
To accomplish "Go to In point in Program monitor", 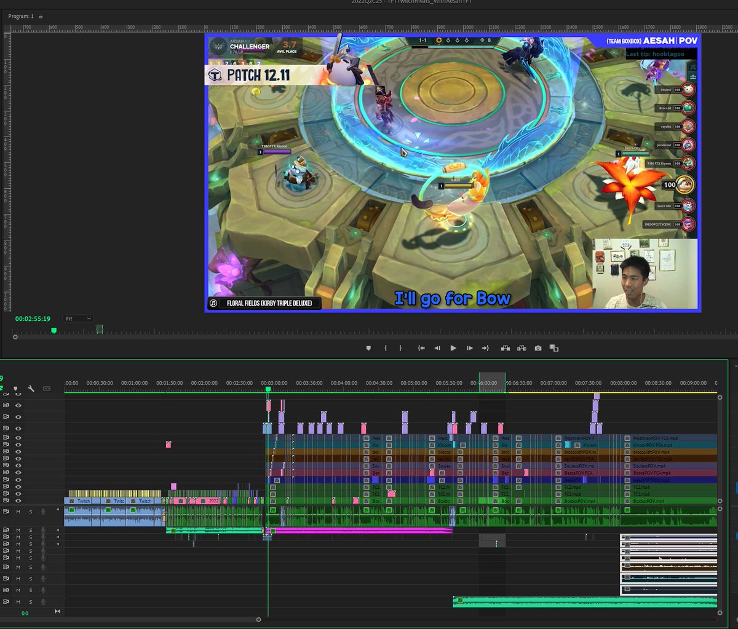I will coord(421,348).
